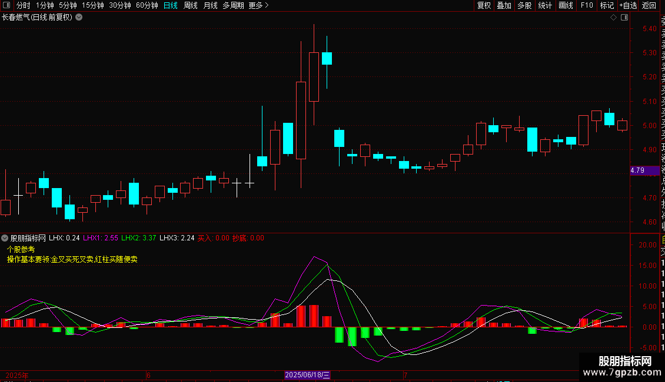Click the 买入: 0.00 value label
This screenshot has height=382, width=665.
click(214, 238)
